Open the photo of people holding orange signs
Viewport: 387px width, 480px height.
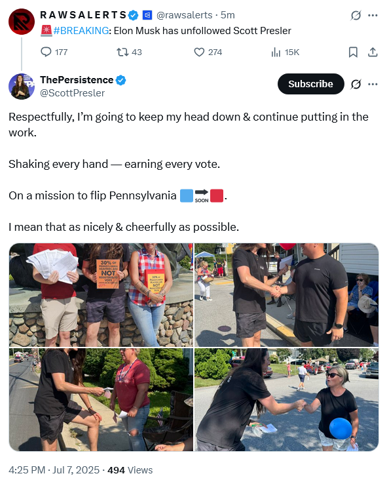point(101,295)
